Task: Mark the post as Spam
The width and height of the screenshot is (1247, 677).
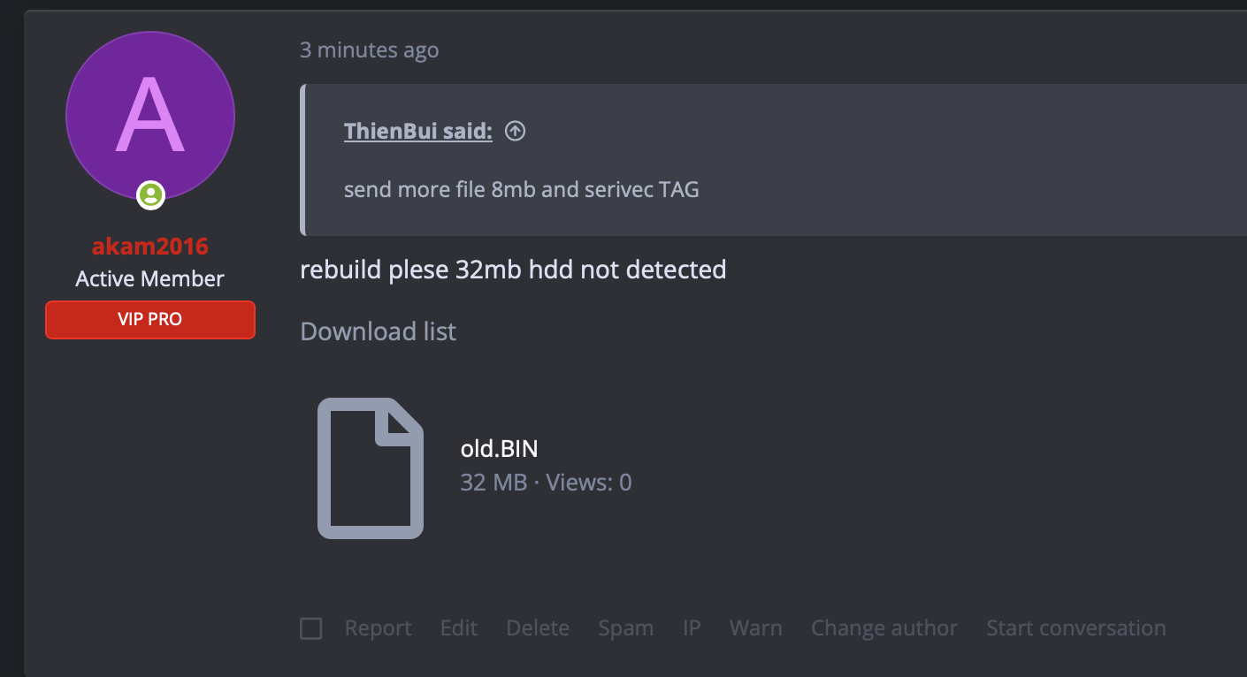Action: 625,628
